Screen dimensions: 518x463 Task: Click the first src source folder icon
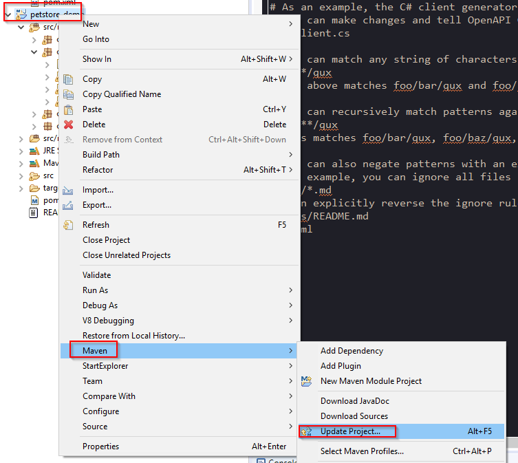(x=34, y=27)
